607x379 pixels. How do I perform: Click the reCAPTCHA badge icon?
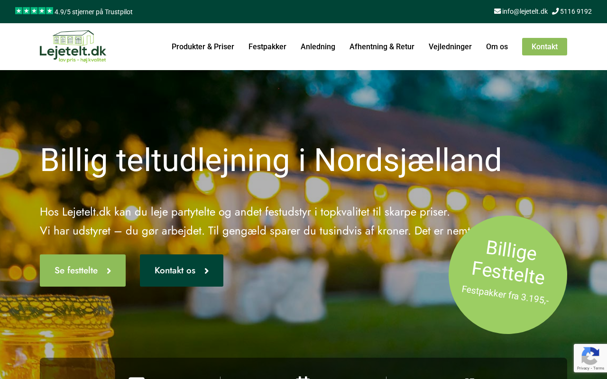[590, 355]
